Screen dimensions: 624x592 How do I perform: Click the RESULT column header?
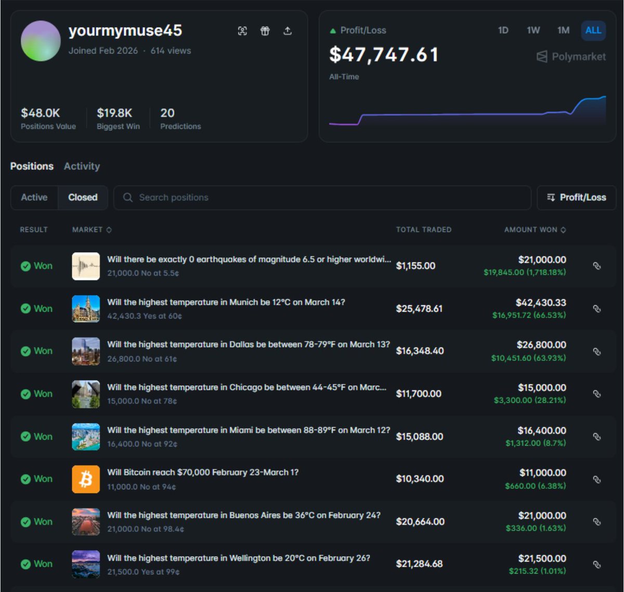point(34,229)
